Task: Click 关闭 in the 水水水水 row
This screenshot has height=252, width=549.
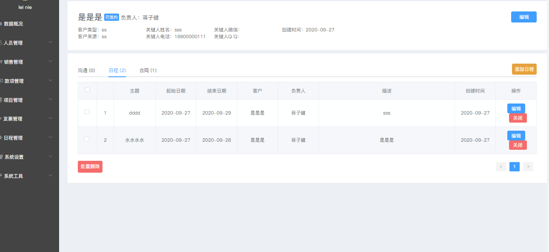Action: [518, 145]
